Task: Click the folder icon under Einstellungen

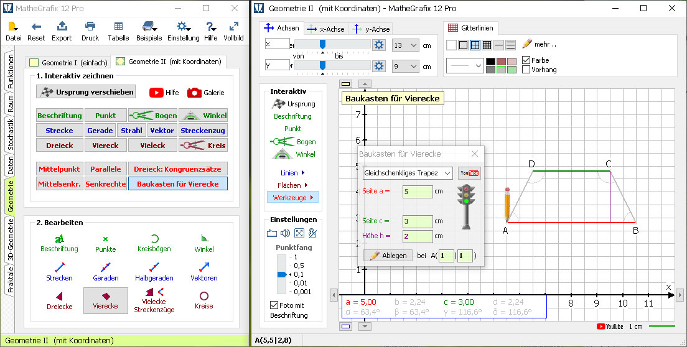Action: coord(272,233)
